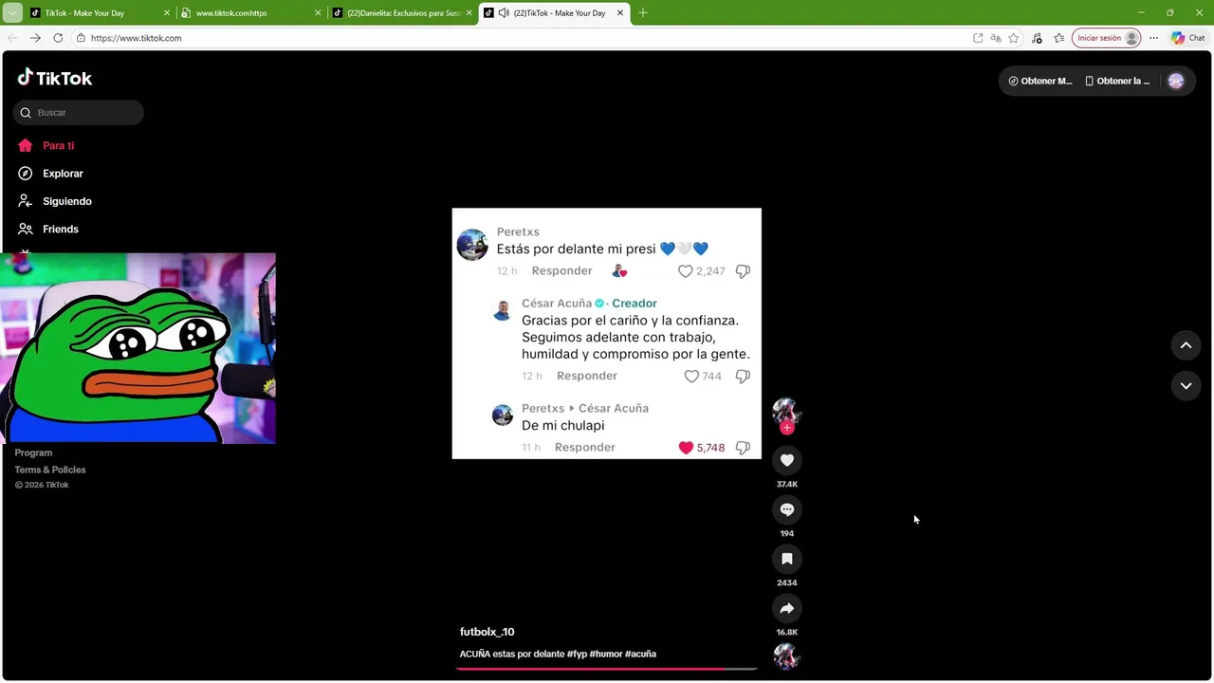1214x683 pixels.
Task: Go to the next video with the down chevron
Action: coord(1186,385)
